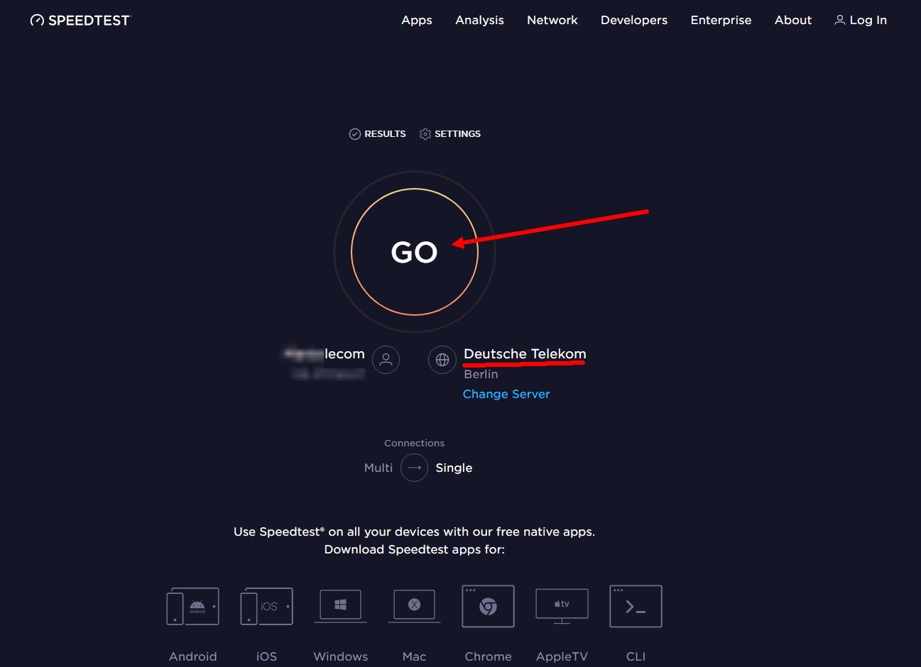This screenshot has width=921, height=667.
Task: Open the CLI terminal icon
Action: pos(636,607)
